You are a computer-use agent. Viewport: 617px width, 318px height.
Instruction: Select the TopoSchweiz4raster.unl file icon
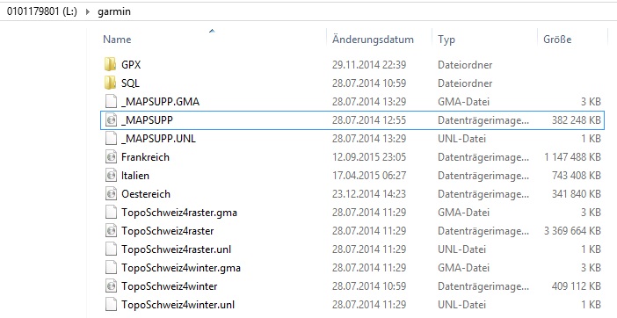112,249
